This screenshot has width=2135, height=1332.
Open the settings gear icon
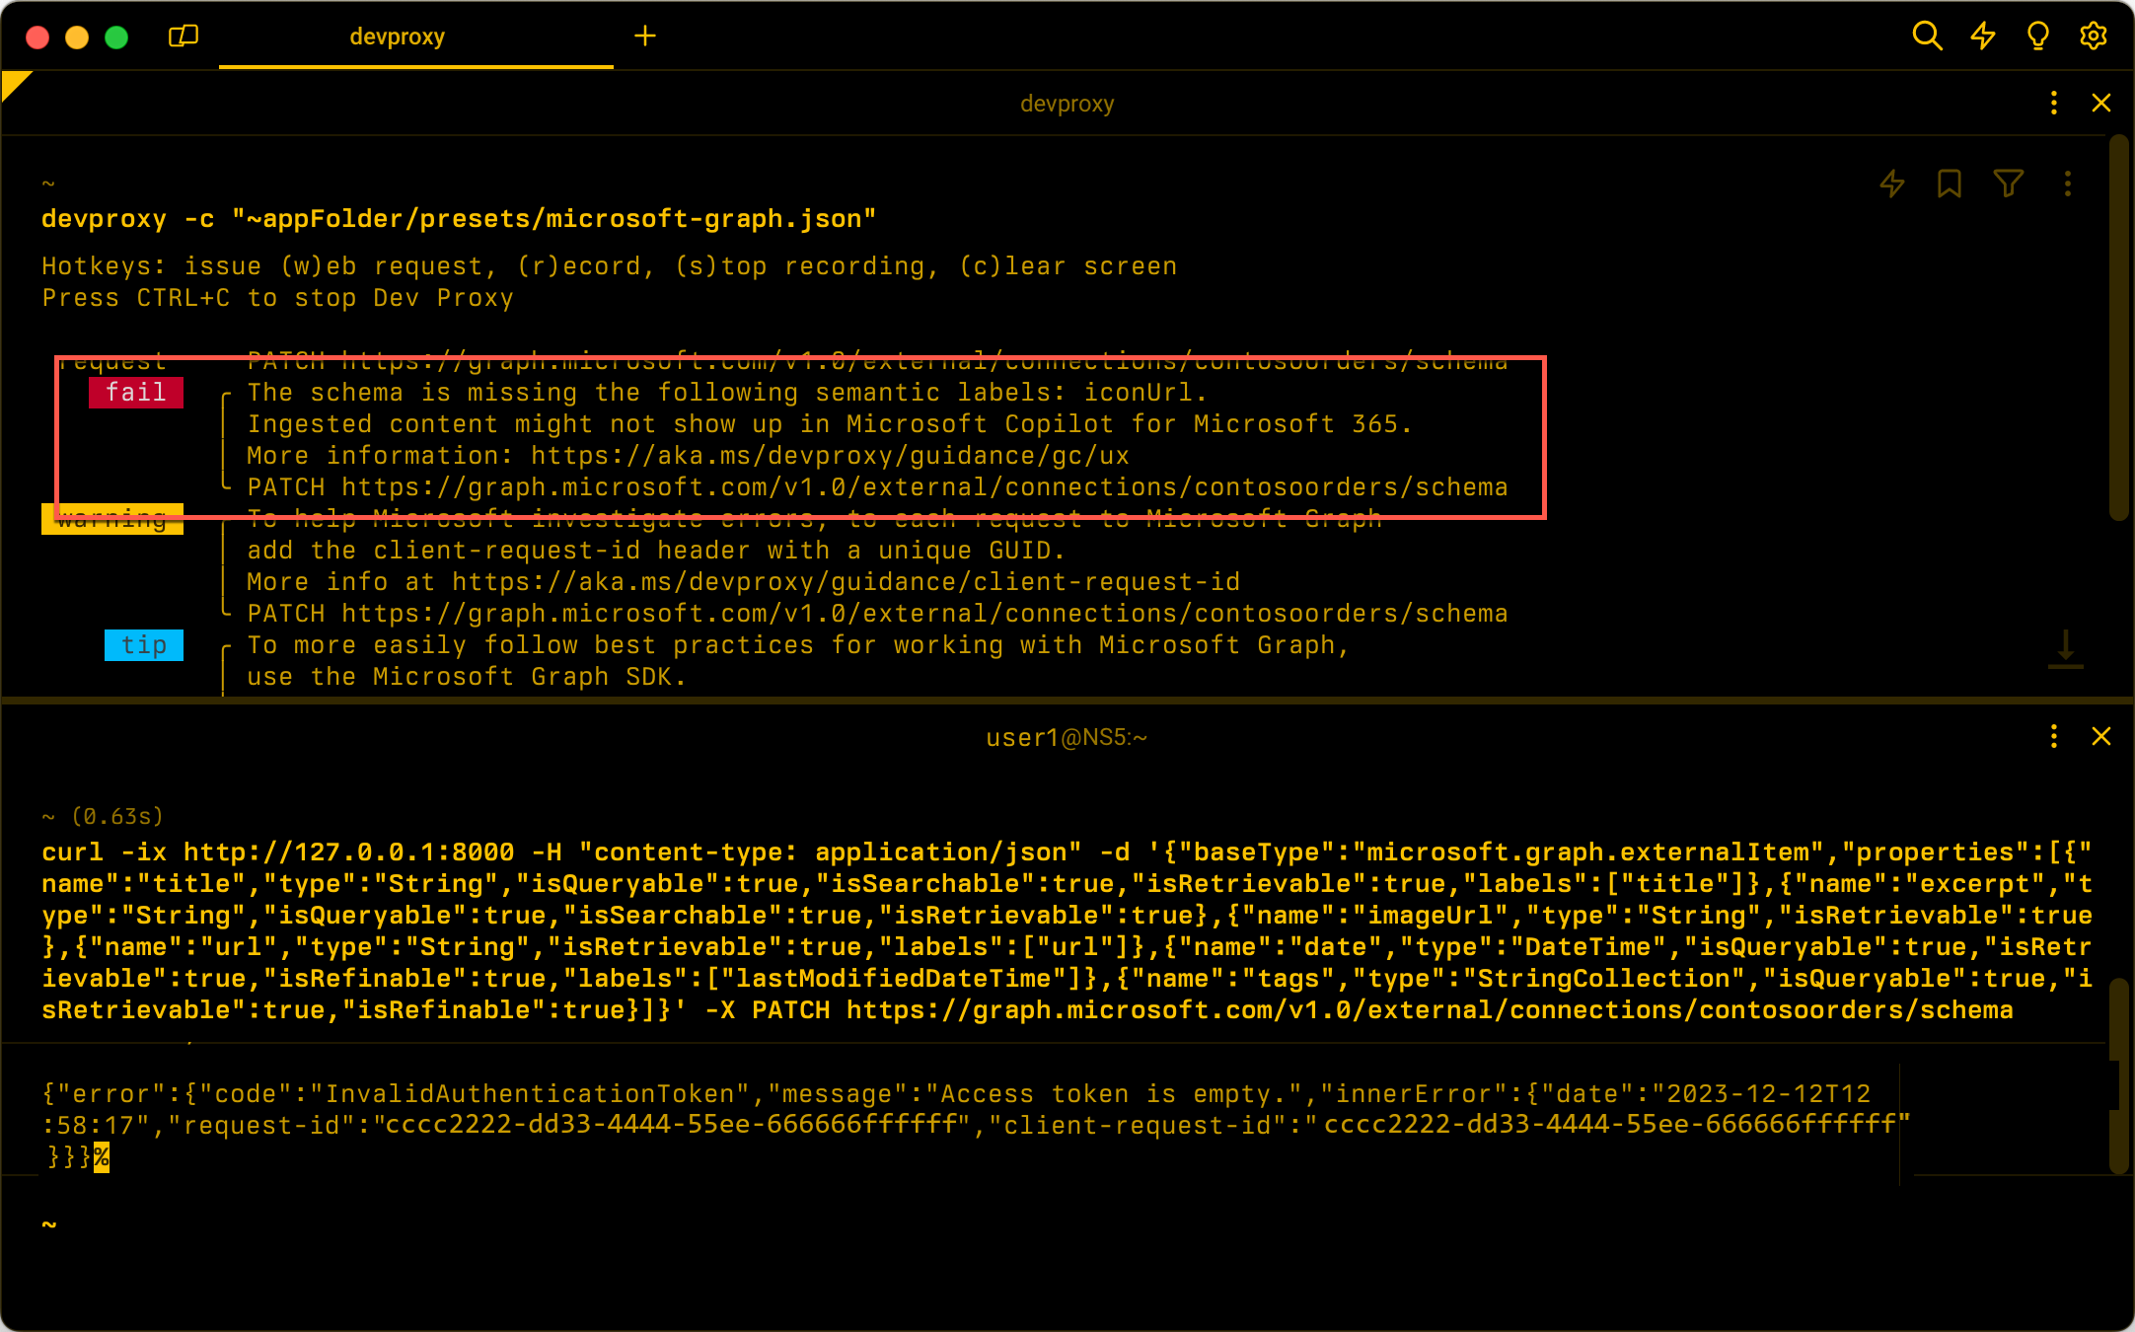pyautogui.click(x=2093, y=37)
